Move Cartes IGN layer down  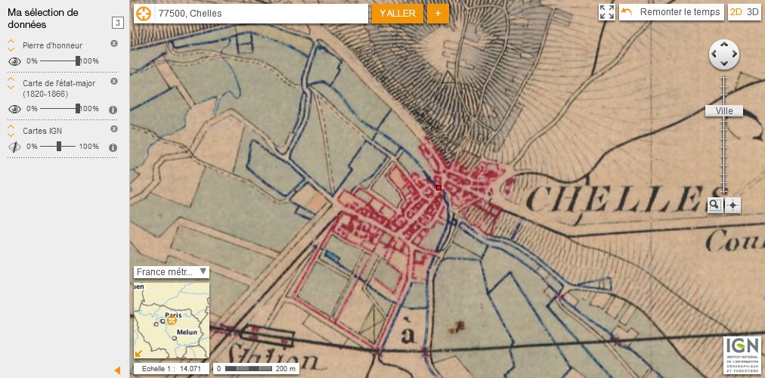point(11,135)
